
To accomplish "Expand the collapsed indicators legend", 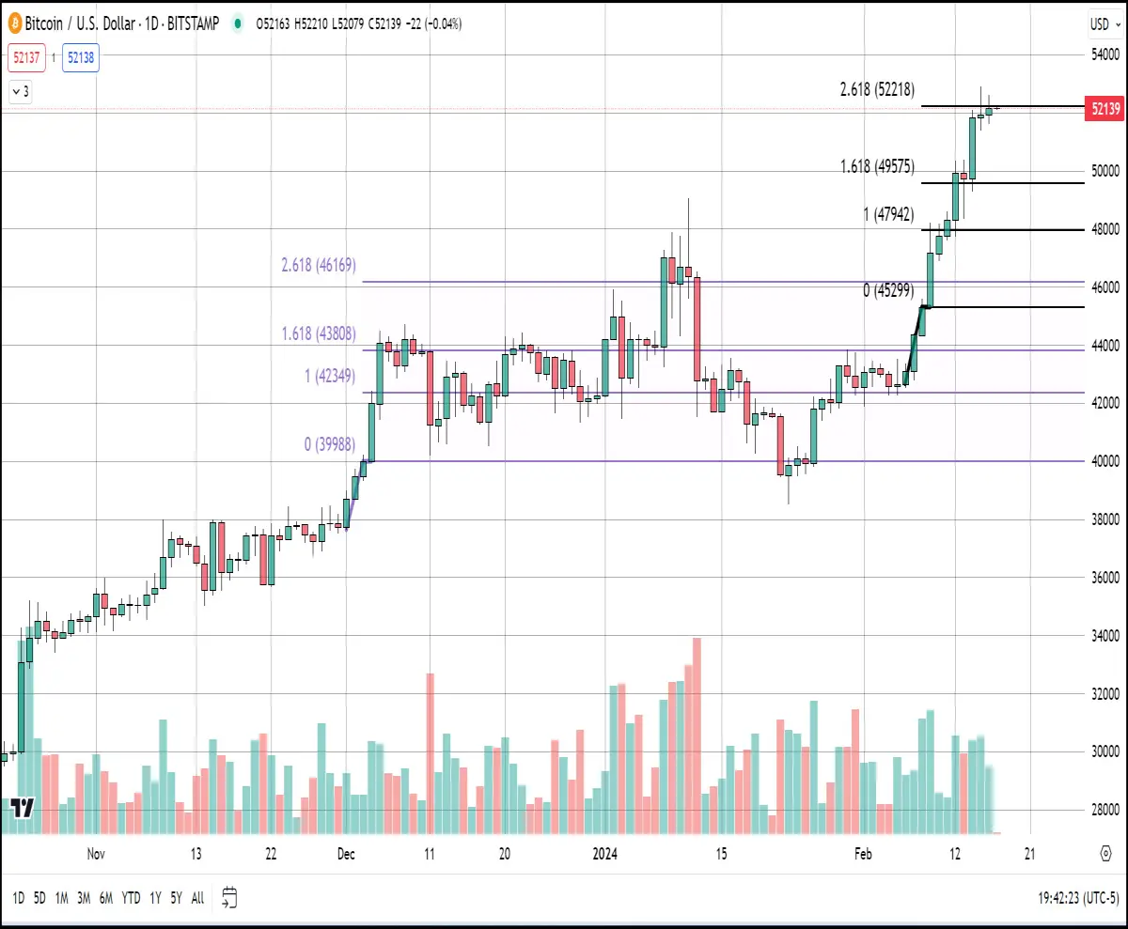I will [x=21, y=92].
